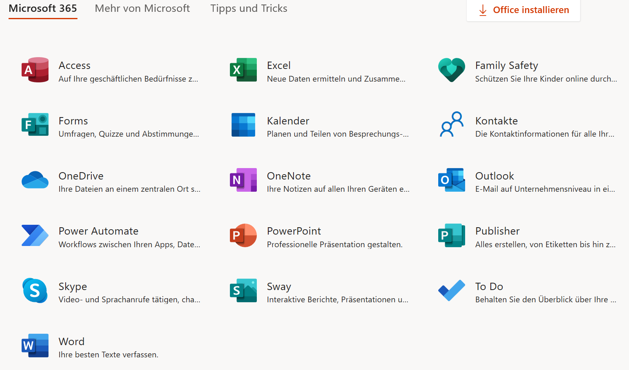Click the OneNote title link
This screenshot has height=370, width=629.
289,176
